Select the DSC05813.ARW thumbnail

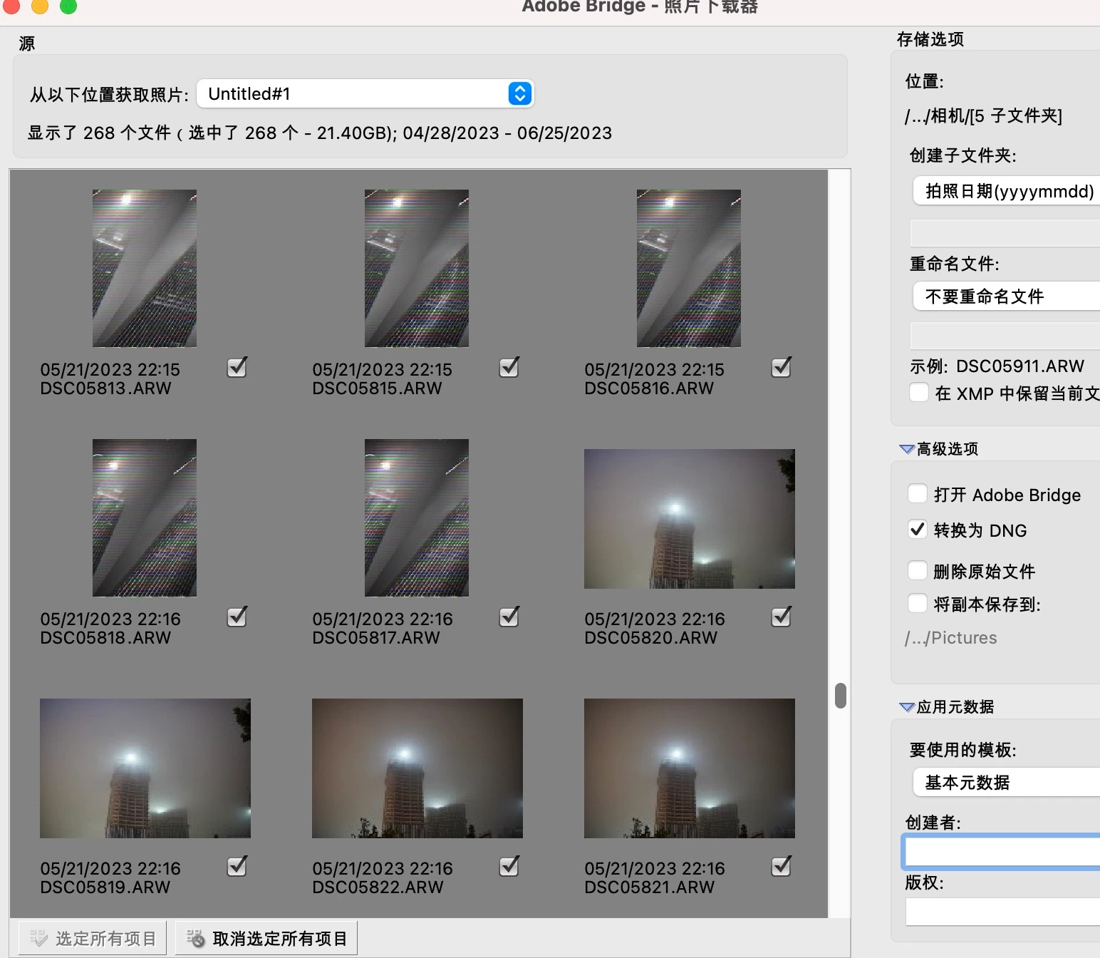click(x=145, y=268)
